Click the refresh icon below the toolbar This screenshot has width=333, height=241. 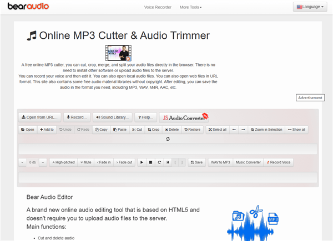(x=168, y=139)
